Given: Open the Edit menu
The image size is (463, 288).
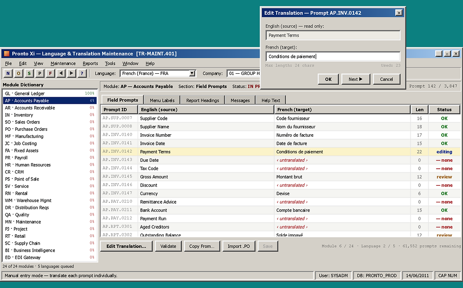Looking at the screenshot, I should (x=23, y=63).
